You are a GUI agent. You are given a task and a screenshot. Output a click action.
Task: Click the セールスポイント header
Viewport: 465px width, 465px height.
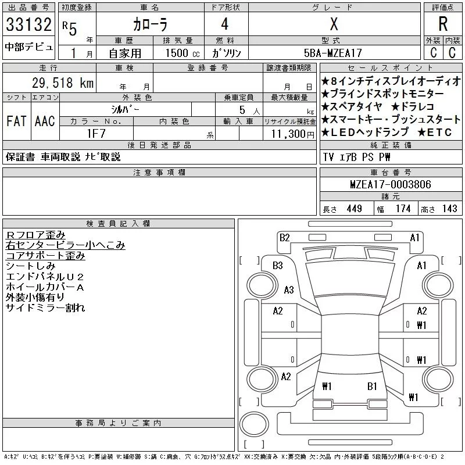[391, 68]
